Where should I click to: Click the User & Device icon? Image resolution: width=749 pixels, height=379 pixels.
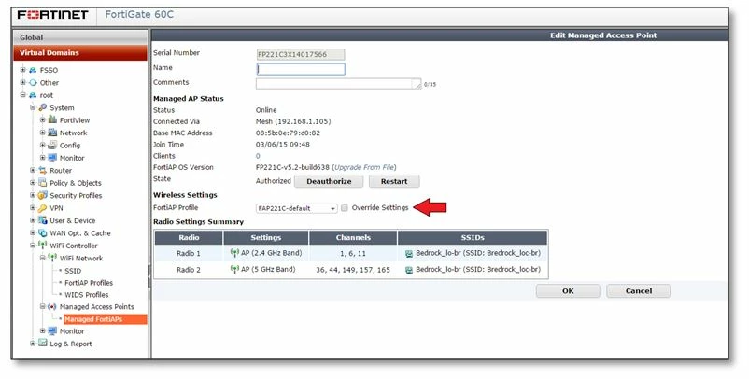coord(43,220)
